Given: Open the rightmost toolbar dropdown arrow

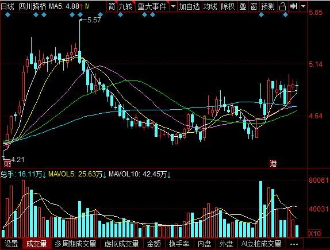Looking at the screenshot, I should (x=303, y=6).
